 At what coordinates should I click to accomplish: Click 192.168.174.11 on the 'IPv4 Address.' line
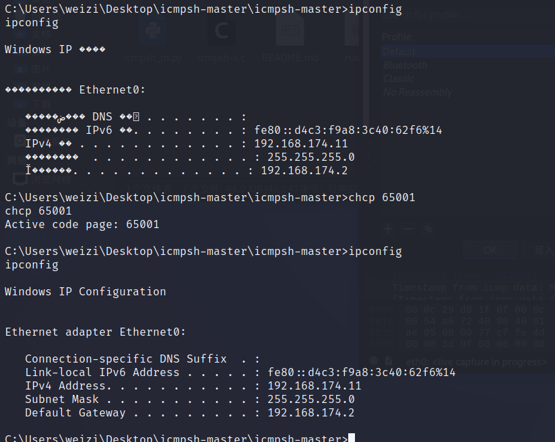pos(315,385)
